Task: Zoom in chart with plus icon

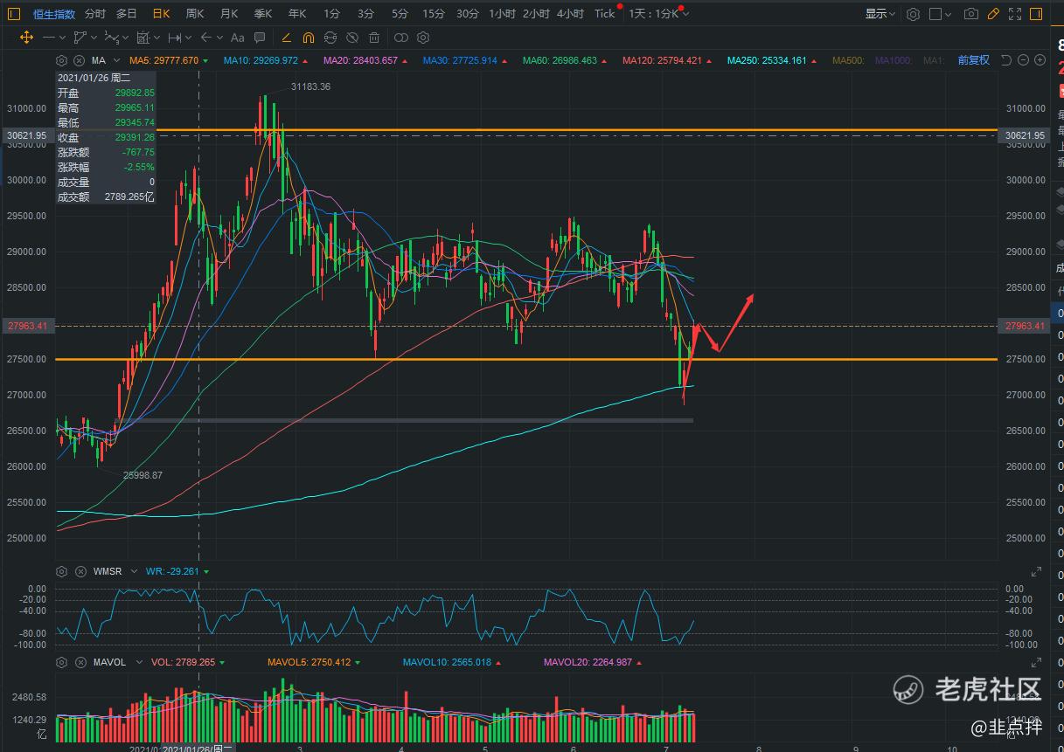Action: click(x=1040, y=60)
